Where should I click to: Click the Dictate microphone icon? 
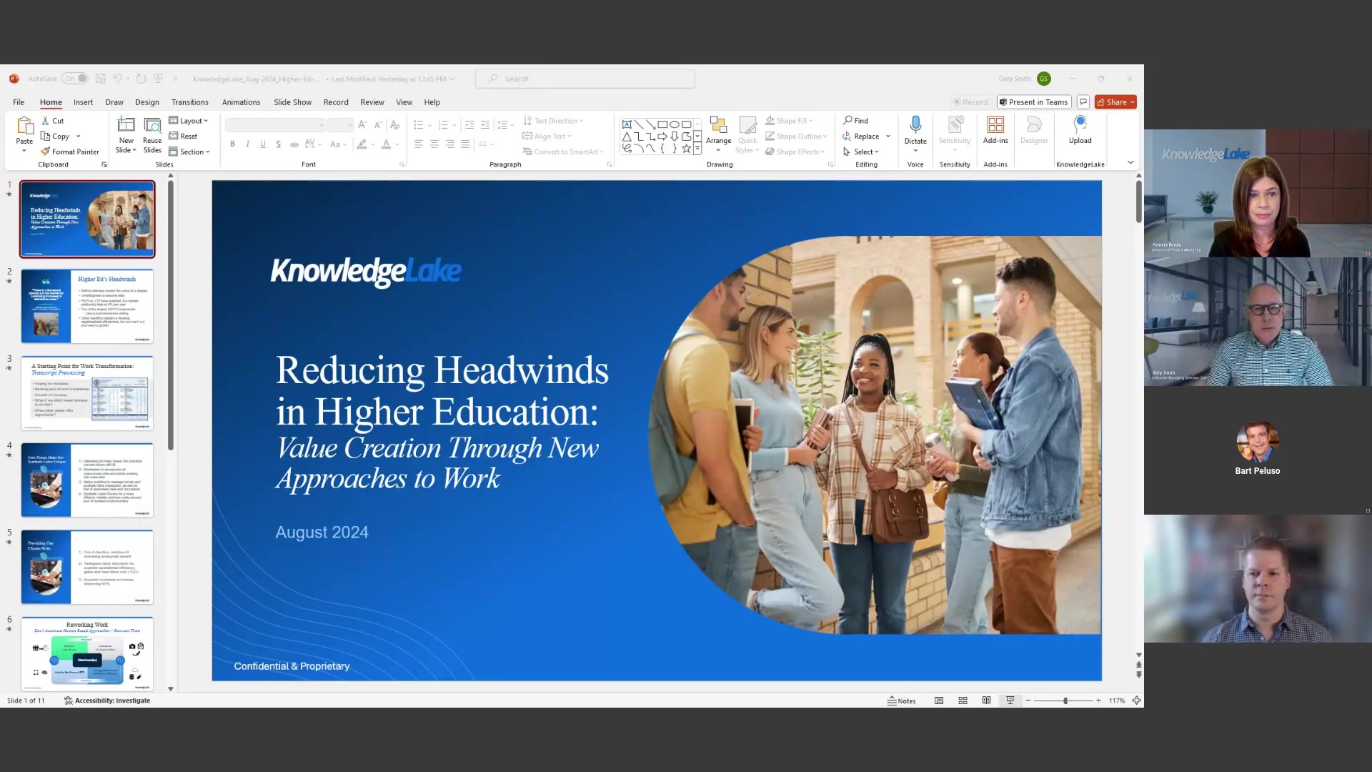coord(915,125)
